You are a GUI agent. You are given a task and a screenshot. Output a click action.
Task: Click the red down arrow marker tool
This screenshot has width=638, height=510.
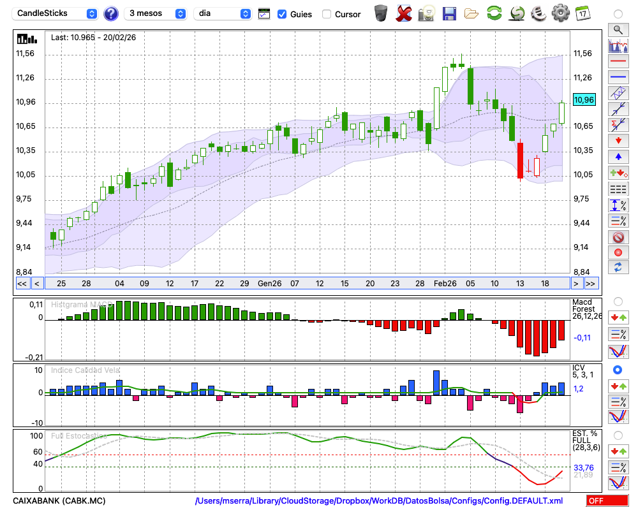pos(618,141)
